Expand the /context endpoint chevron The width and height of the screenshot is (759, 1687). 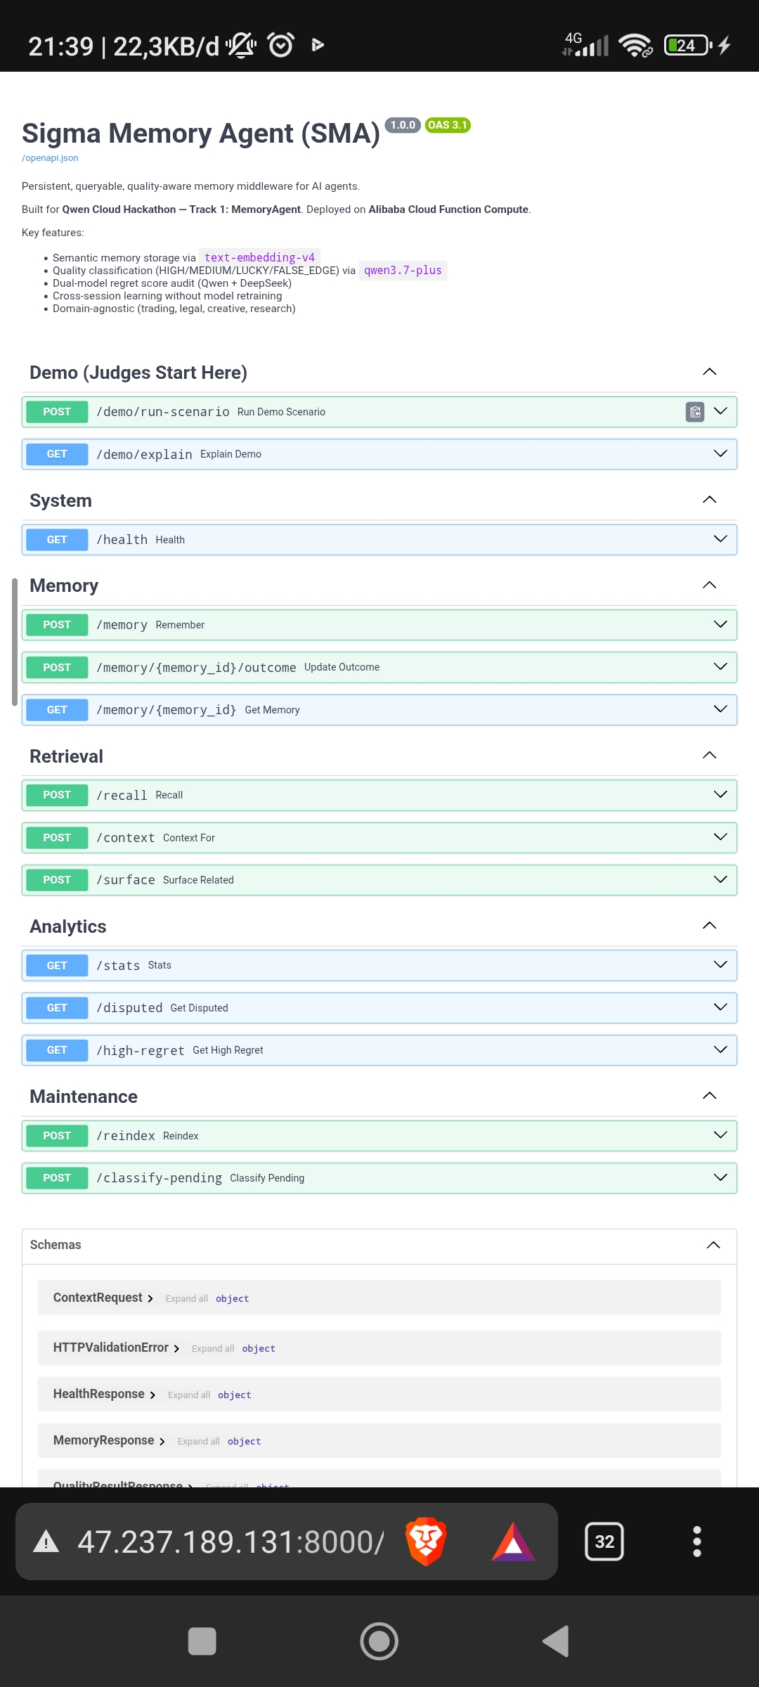point(720,836)
